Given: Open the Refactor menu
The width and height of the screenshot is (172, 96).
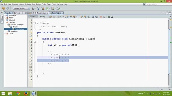Looking at the screenshot, I should [28, 4].
